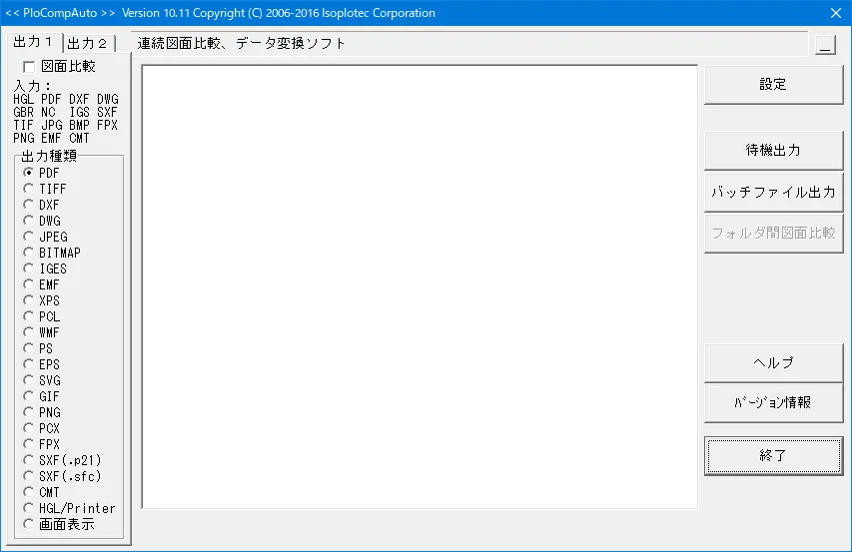Click the white file list area
The height and width of the screenshot is (552, 852).
pyautogui.click(x=420, y=286)
